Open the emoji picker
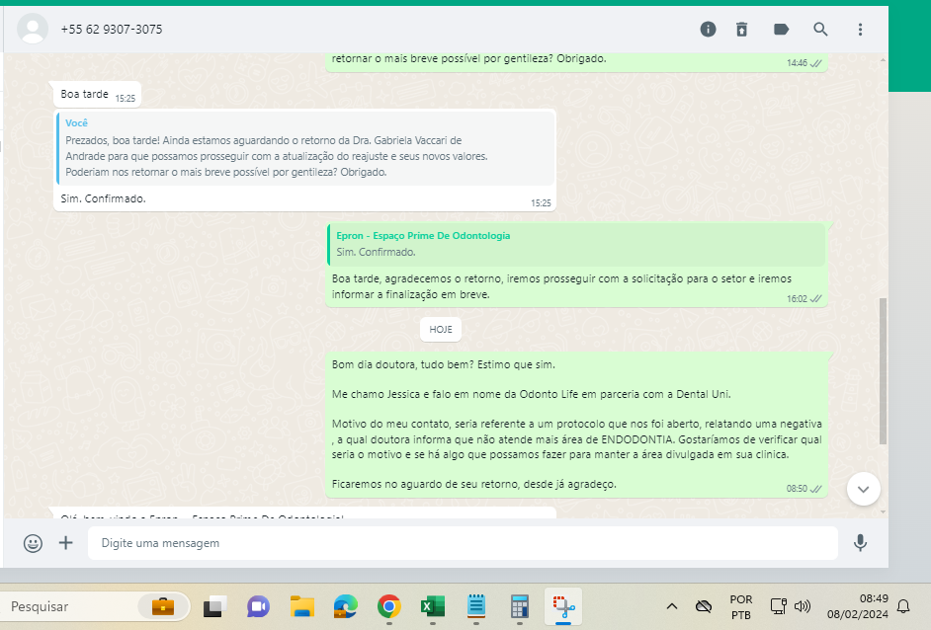Image resolution: width=931 pixels, height=630 pixels. tap(33, 543)
